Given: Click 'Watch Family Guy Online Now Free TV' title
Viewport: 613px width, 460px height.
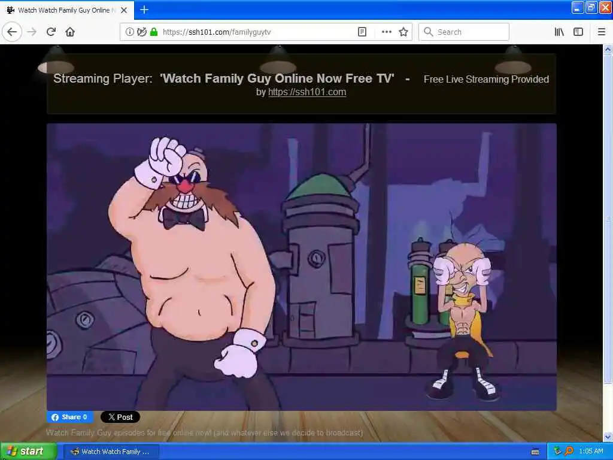Looking at the screenshot, I should [x=277, y=78].
